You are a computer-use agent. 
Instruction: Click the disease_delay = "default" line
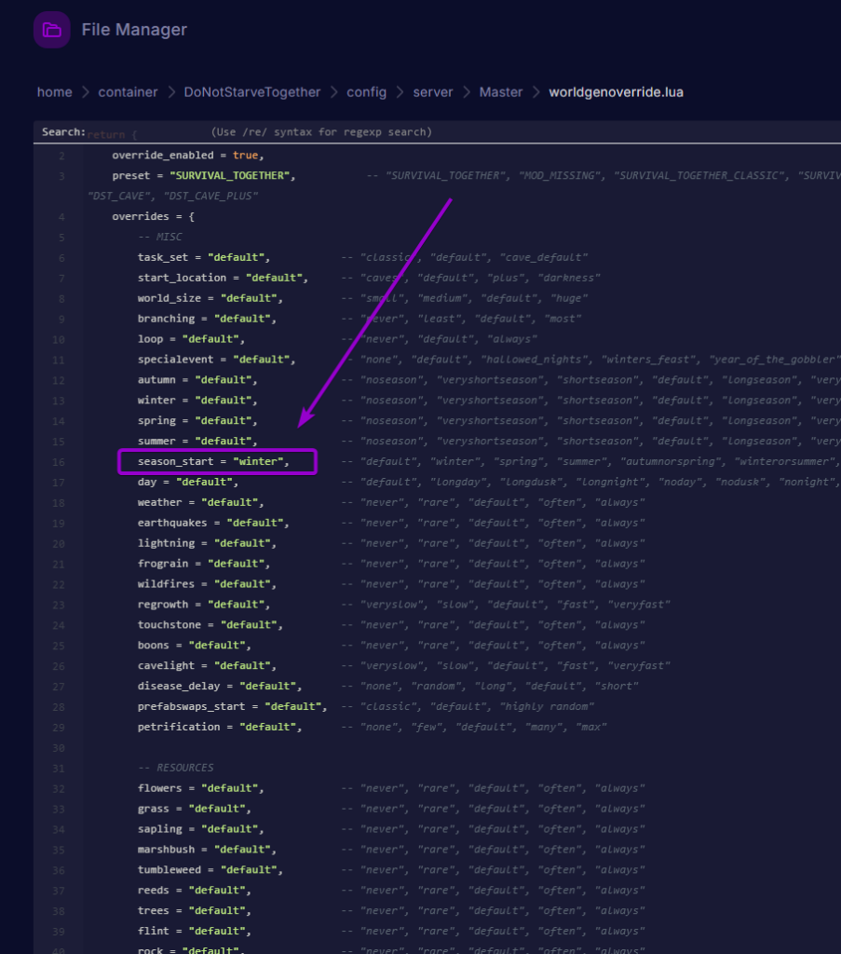(219, 686)
